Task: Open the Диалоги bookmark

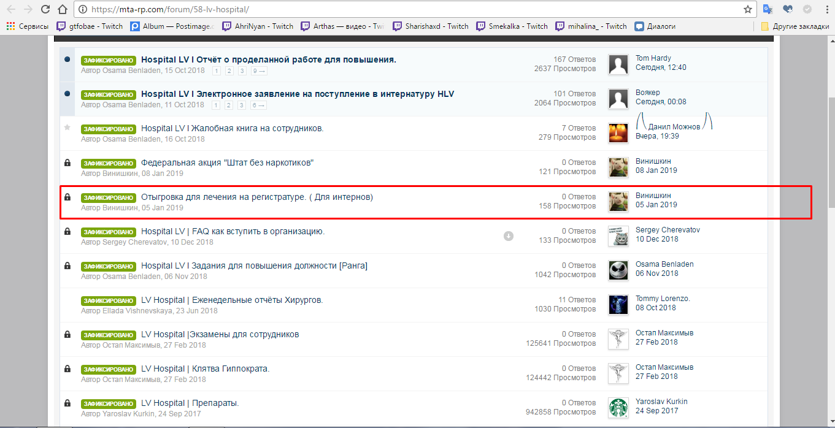Action: 655,26
